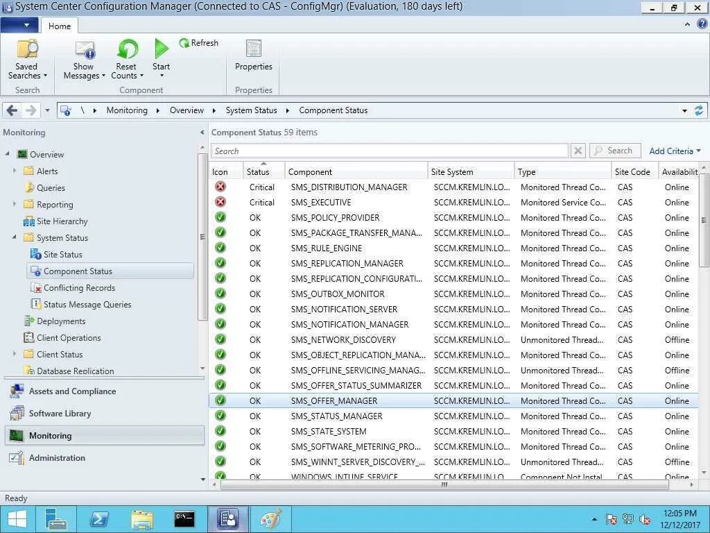710x533 pixels.
Task: Minimize the ribbon with the caret
Action: (x=687, y=24)
